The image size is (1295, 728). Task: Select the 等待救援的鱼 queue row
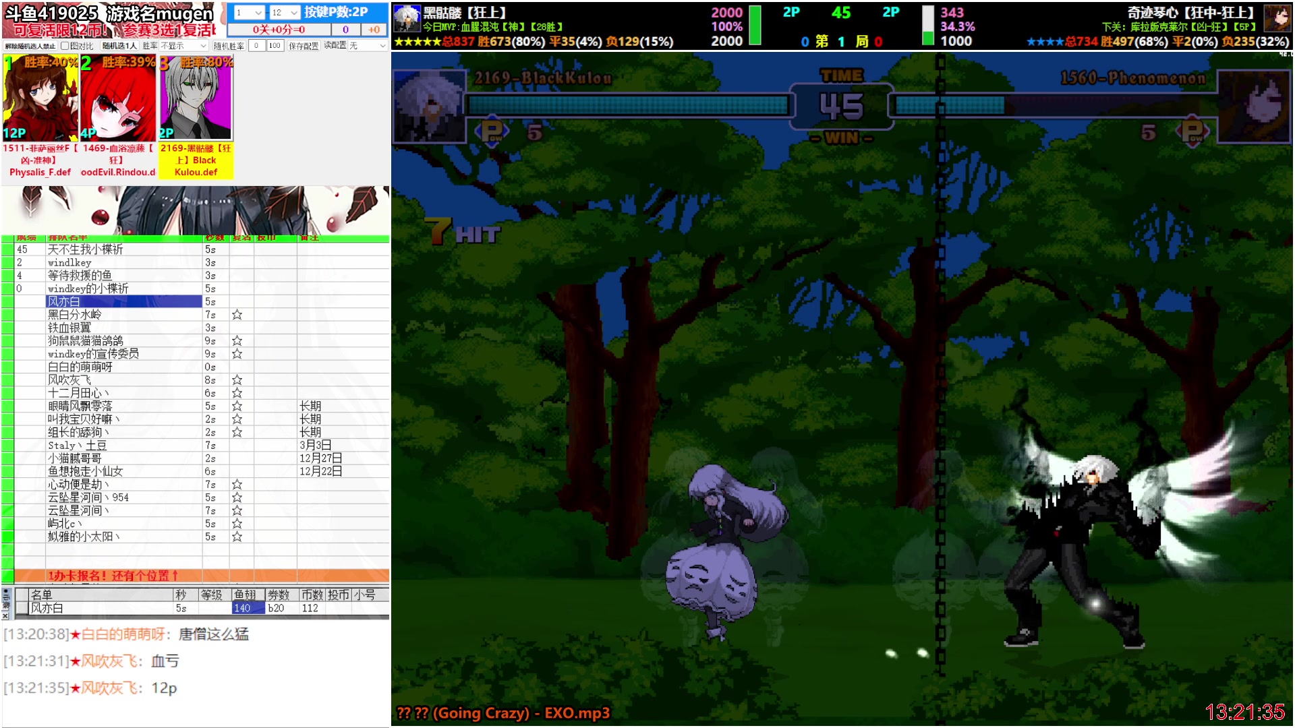(124, 276)
